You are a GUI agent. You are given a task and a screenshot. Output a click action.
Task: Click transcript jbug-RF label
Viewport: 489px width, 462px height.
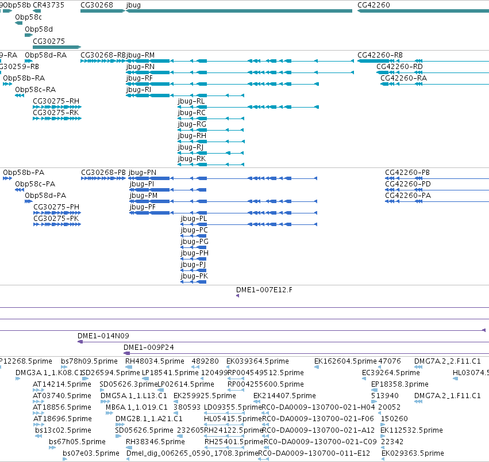[x=140, y=78]
